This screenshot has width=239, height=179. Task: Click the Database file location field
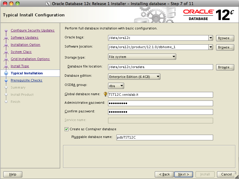pos(160,67)
